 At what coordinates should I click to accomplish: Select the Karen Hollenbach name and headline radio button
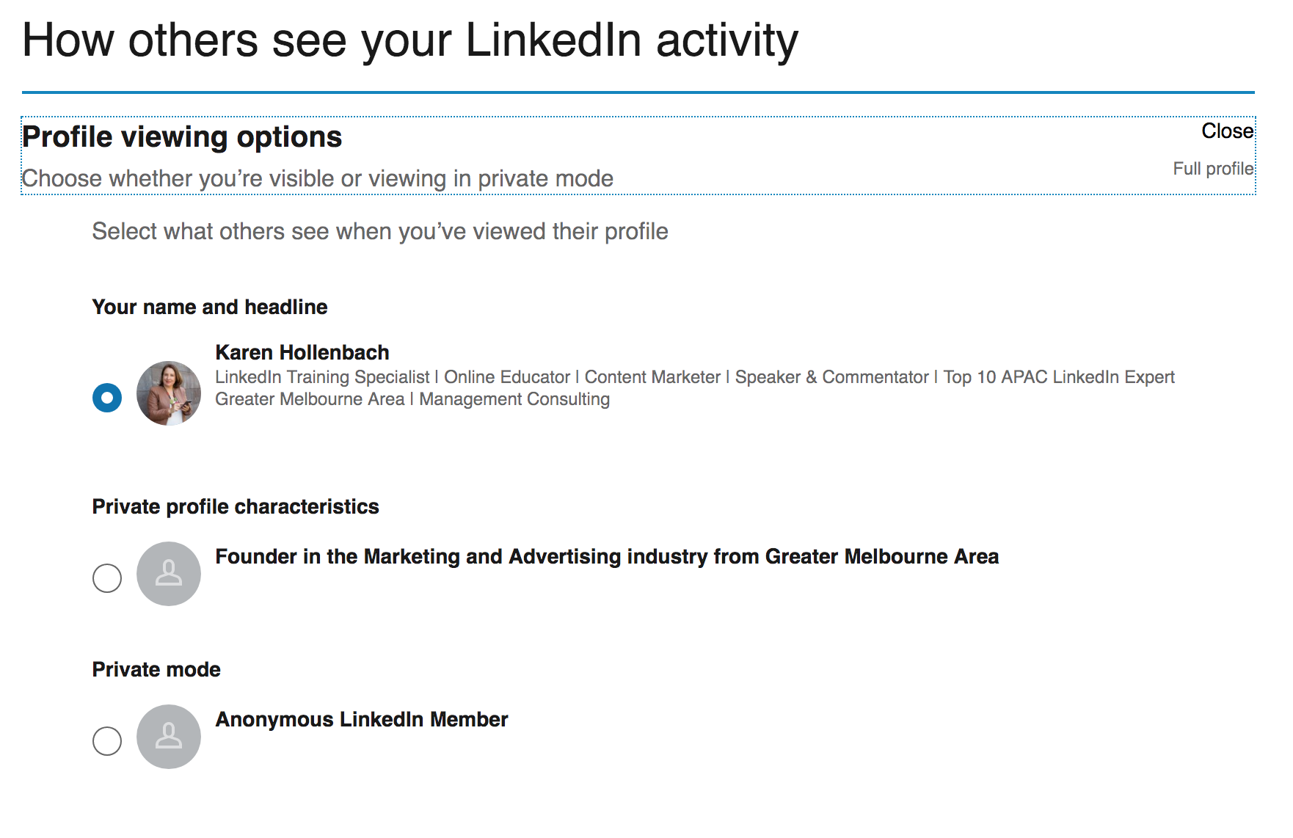pos(107,398)
